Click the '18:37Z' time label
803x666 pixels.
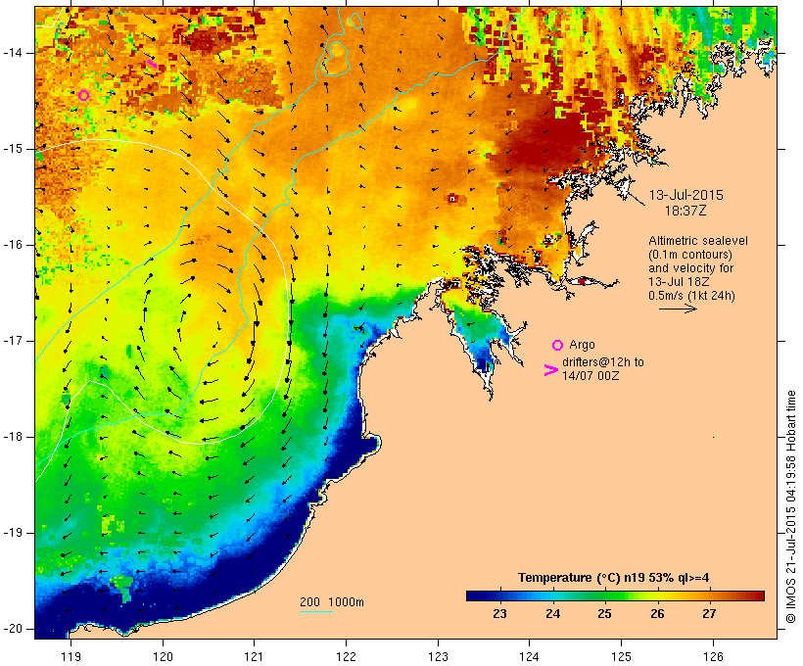[685, 211]
